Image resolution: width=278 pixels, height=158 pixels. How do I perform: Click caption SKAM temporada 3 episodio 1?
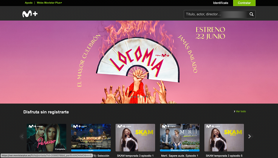(135, 156)
